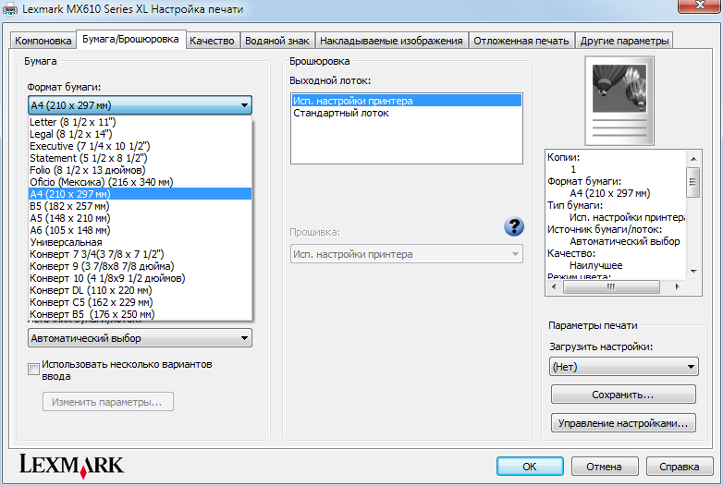Select Конверт 7 3/4 option

click(141, 254)
